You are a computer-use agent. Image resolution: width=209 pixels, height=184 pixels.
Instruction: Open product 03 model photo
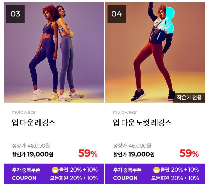click(54, 52)
